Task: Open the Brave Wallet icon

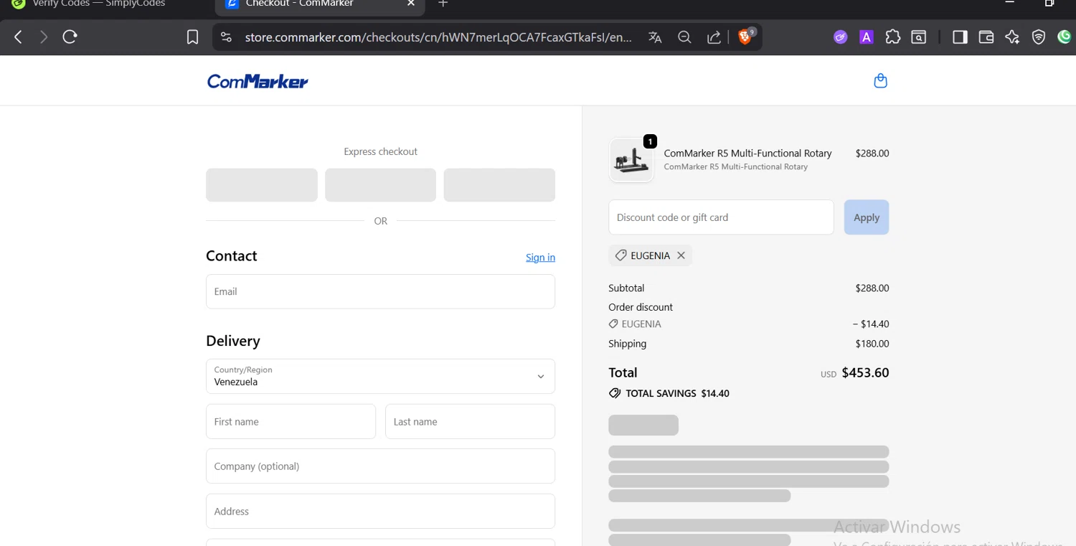Action: [x=986, y=37]
